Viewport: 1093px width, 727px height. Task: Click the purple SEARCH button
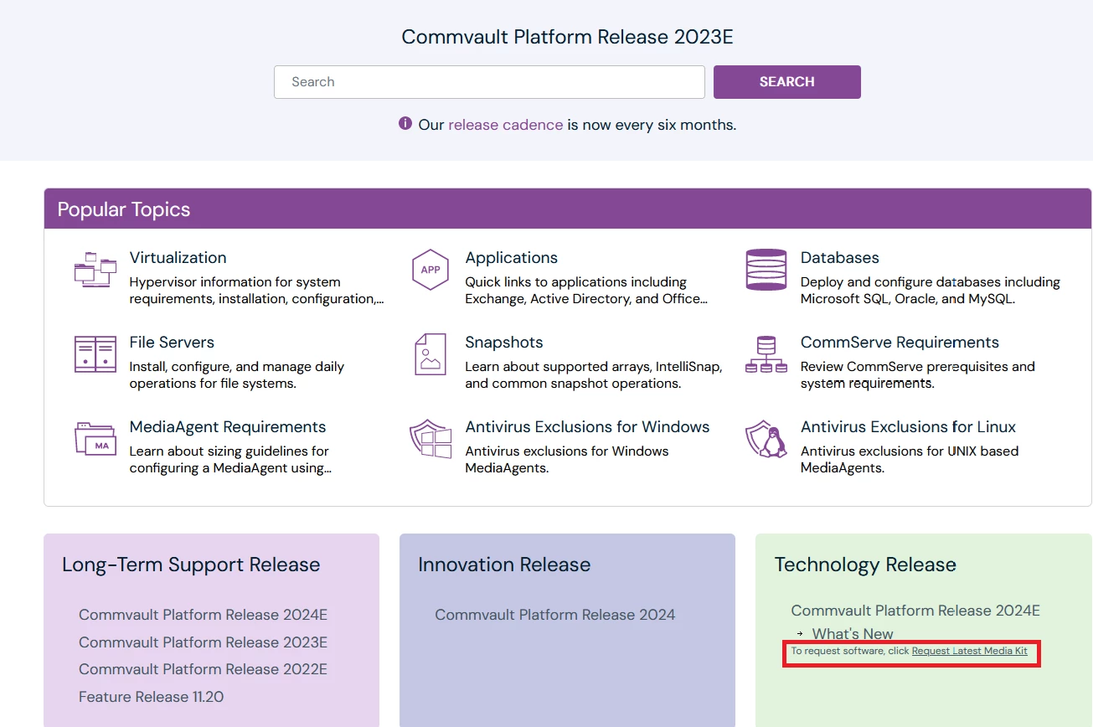pos(787,82)
